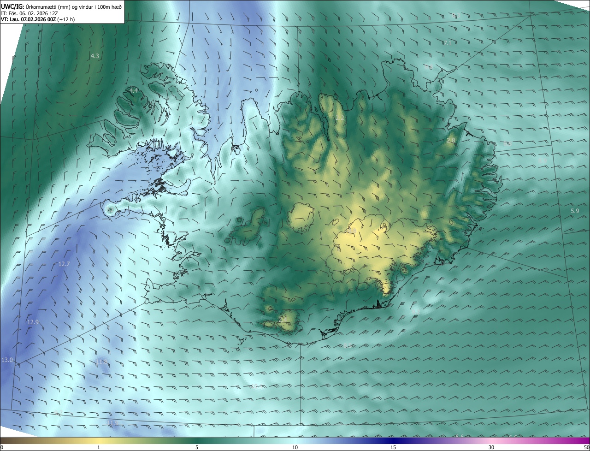590x451 pixels.
Task: Click the valid time line 'VT: Lau. 07.02.2026 00Z'
Action: coord(29,20)
